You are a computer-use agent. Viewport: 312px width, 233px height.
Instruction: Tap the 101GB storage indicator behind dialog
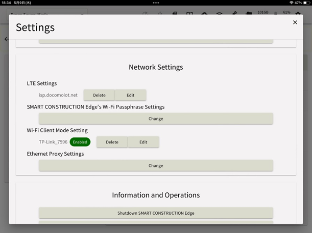(x=263, y=12)
